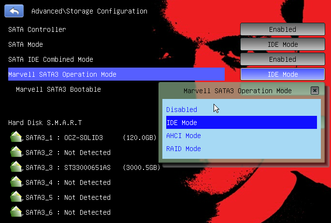Open SATA IDE Combined Mode Enabled dropdown
Screen dimensions: 331x223
click(x=283, y=59)
